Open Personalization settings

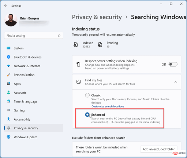[x=34, y=75]
